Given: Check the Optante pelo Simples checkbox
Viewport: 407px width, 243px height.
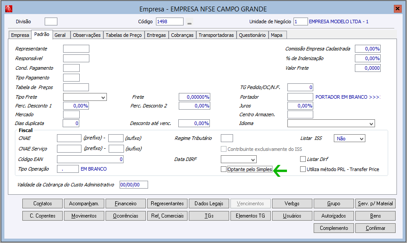Looking at the screenshot, I should [223, 169].
